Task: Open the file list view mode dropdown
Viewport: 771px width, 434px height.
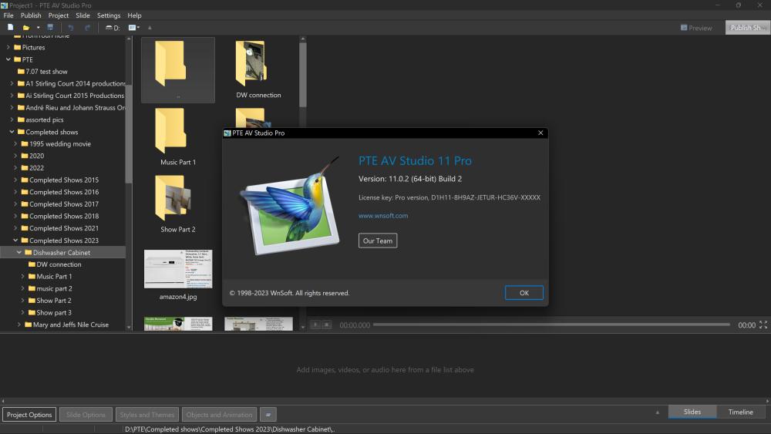Action: [133, 28]
